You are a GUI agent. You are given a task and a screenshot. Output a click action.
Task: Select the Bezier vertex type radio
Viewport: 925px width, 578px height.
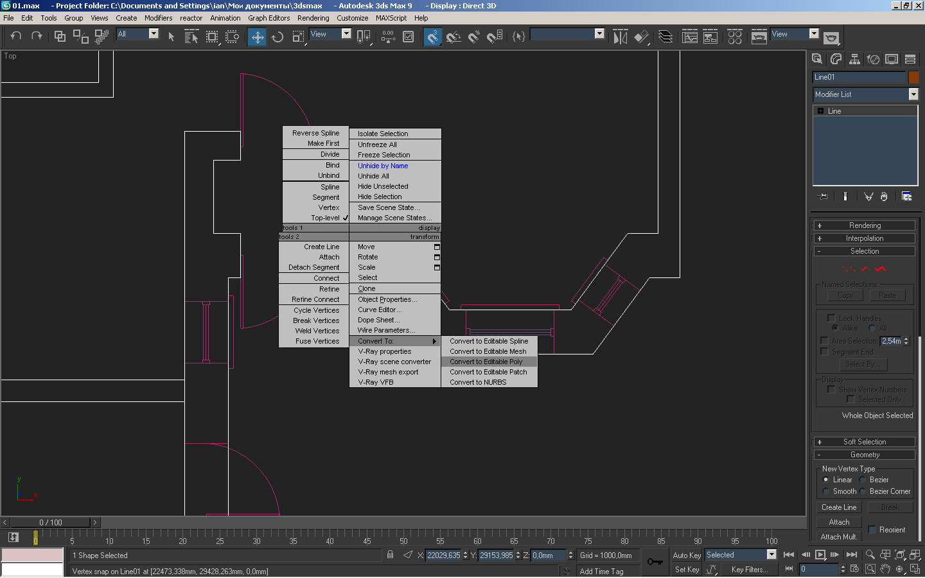863,480
